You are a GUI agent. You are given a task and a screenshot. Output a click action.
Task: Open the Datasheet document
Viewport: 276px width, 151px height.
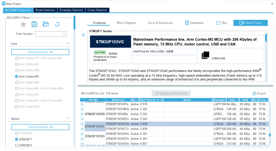[194, 23]
